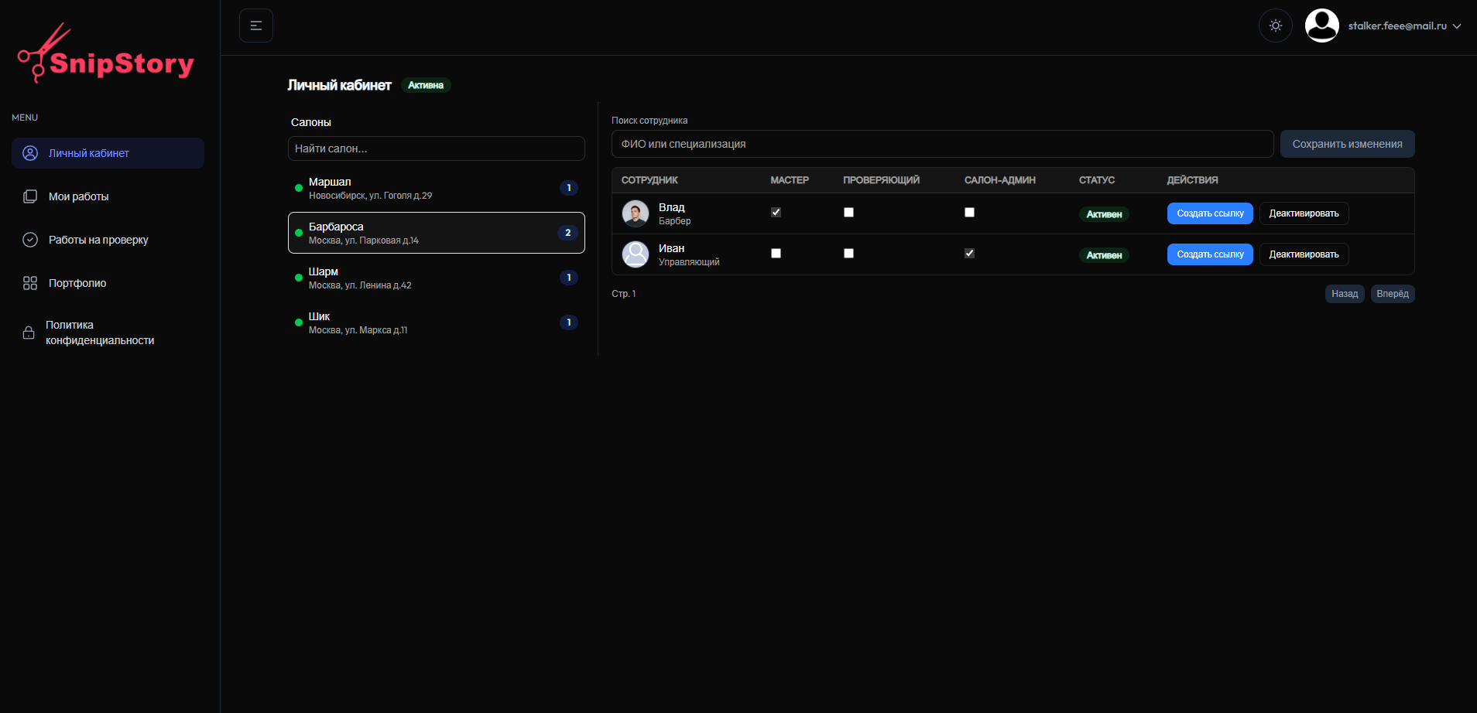
Task: Click Деактивировать for Иван
Action: click(1304, 254)
